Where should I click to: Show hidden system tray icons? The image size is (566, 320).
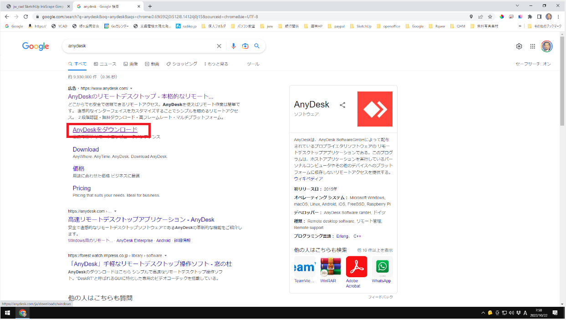tap(484, 313)
